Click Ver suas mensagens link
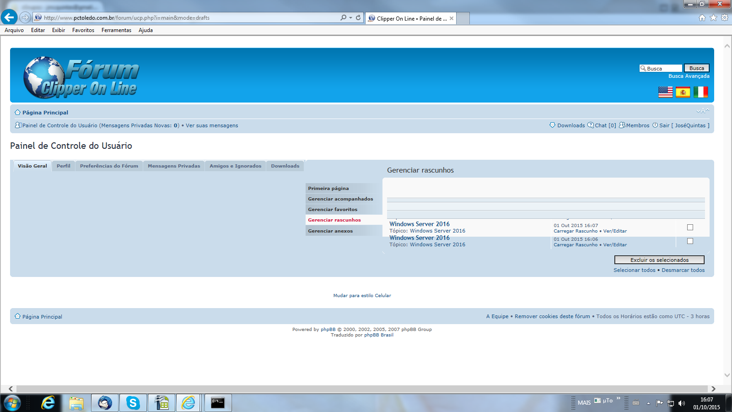The width and height of the screenshot is (732, 412). (212, 125)
